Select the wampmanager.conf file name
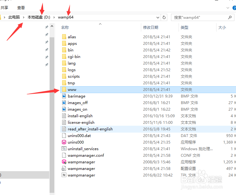Screen dimensions: 236x195 [86, 155]
